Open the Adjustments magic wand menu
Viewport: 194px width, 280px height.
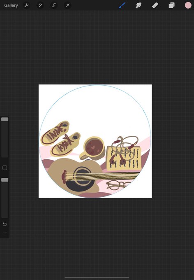40,5
